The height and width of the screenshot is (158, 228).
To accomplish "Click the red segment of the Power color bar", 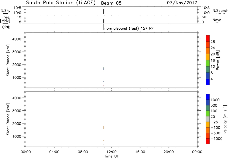I will coord(208,38).
